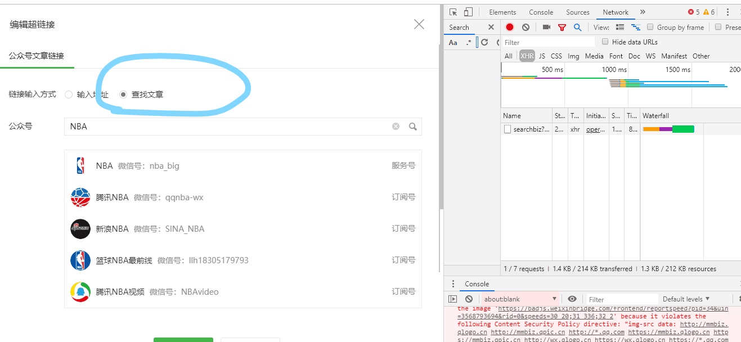This screenshot has height=342, width=741.
Task: Open the DevTools three-dot menu
Action: [x=727, y=12]
